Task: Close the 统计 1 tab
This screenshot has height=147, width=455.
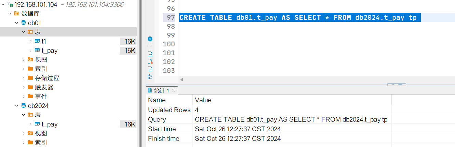Action: coord(174,90)
